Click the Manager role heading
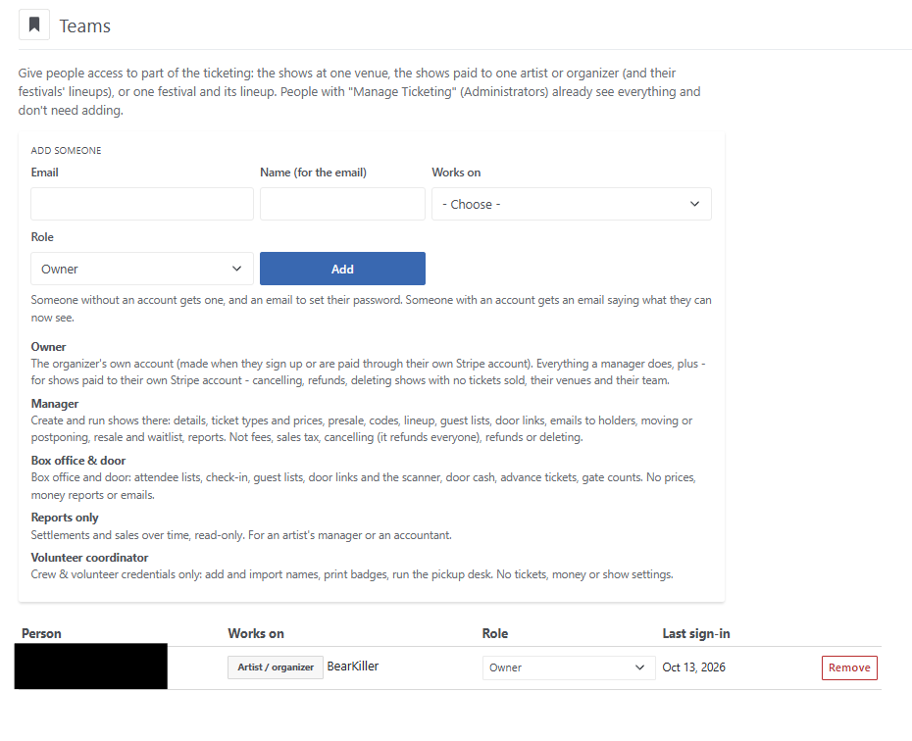Screen dimensions: 912x741 55,404
